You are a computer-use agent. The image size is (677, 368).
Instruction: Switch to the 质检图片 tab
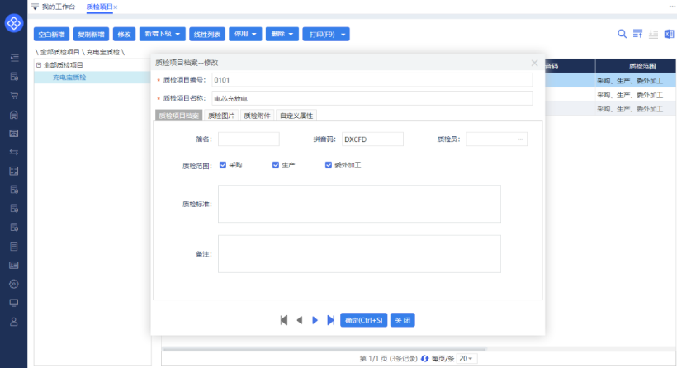coord(221,116)
